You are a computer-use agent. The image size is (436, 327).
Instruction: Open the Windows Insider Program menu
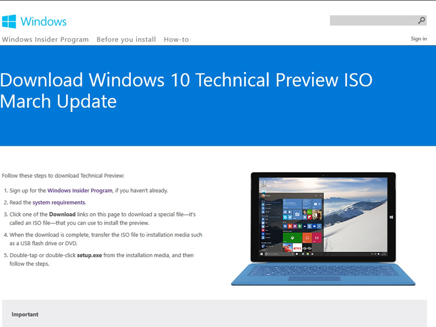coord(45,39)
